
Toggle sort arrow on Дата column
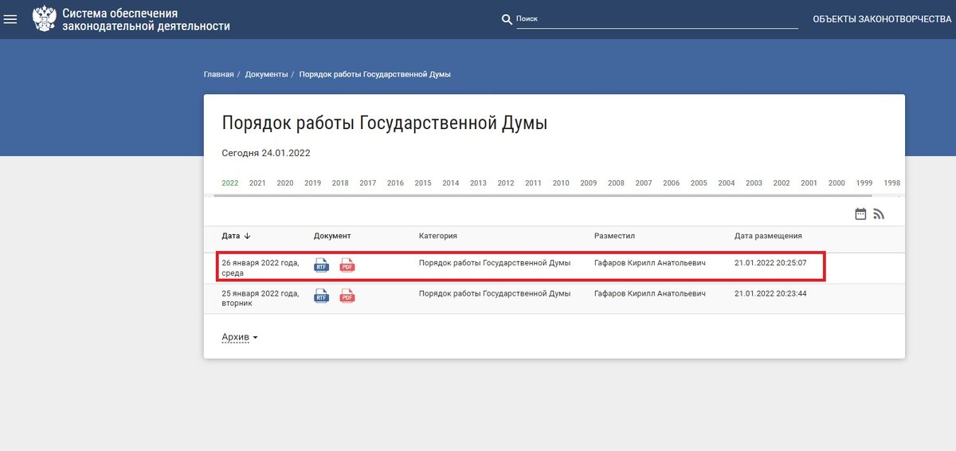[x=247, y=236]
